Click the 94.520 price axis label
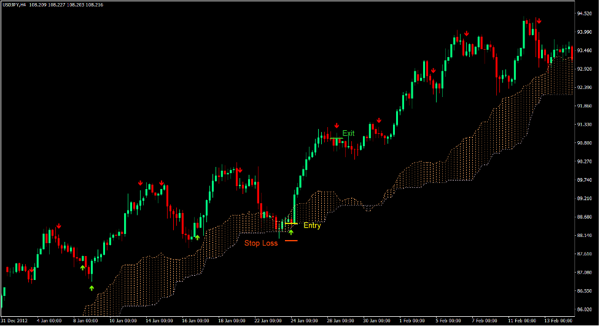 point(586,13)
